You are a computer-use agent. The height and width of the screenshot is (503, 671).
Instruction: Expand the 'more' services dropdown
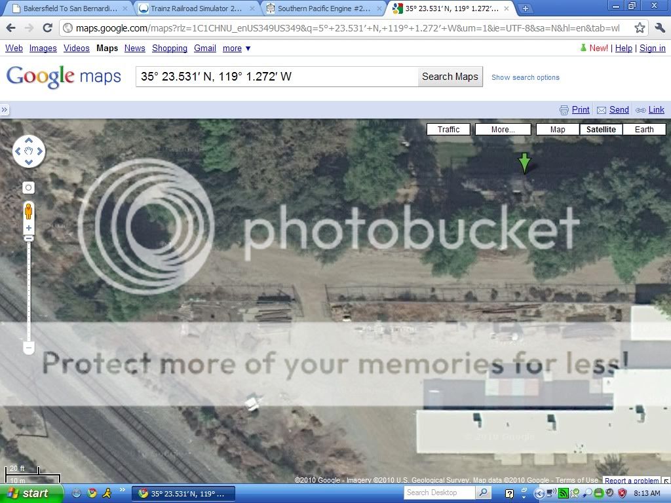click(x=236, y=48)
